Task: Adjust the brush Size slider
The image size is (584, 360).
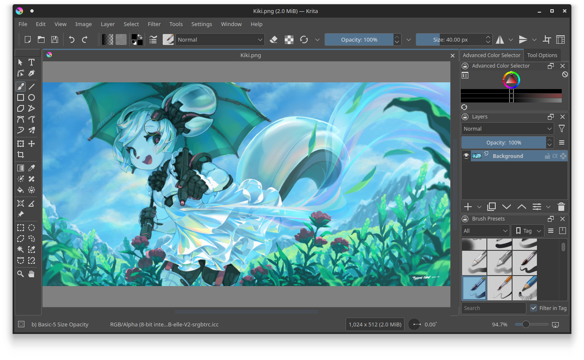Action: 450,39
